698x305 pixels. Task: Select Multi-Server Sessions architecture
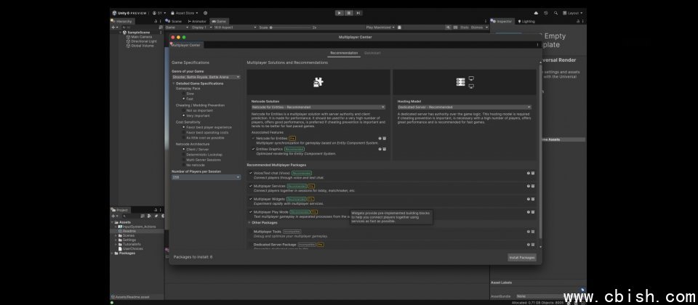coord(184,160)
